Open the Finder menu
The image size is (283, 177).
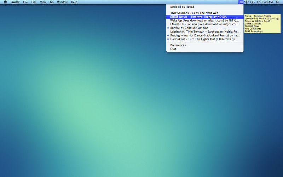pos(15,2)
